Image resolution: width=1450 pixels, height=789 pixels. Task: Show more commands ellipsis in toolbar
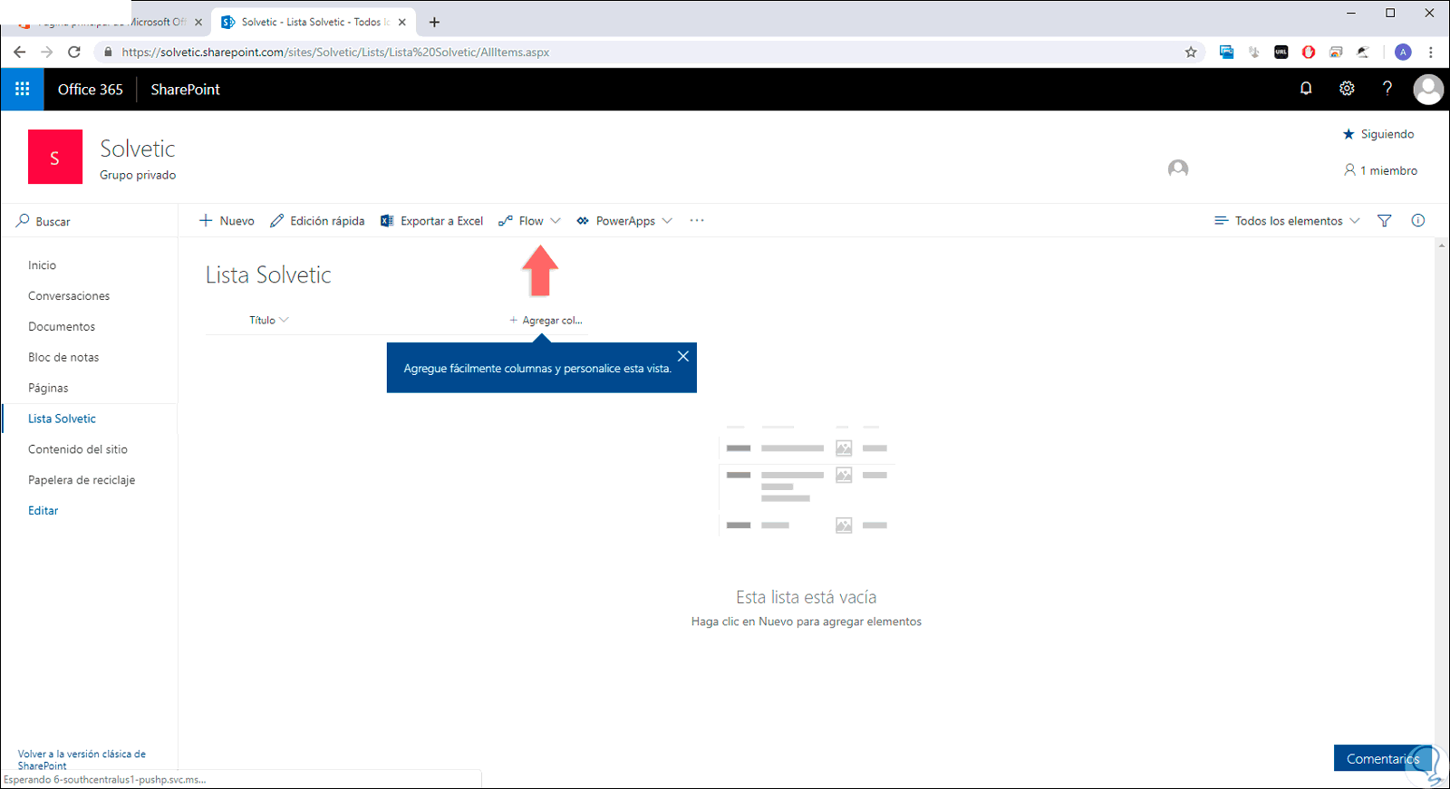click(x=697, y=221)
